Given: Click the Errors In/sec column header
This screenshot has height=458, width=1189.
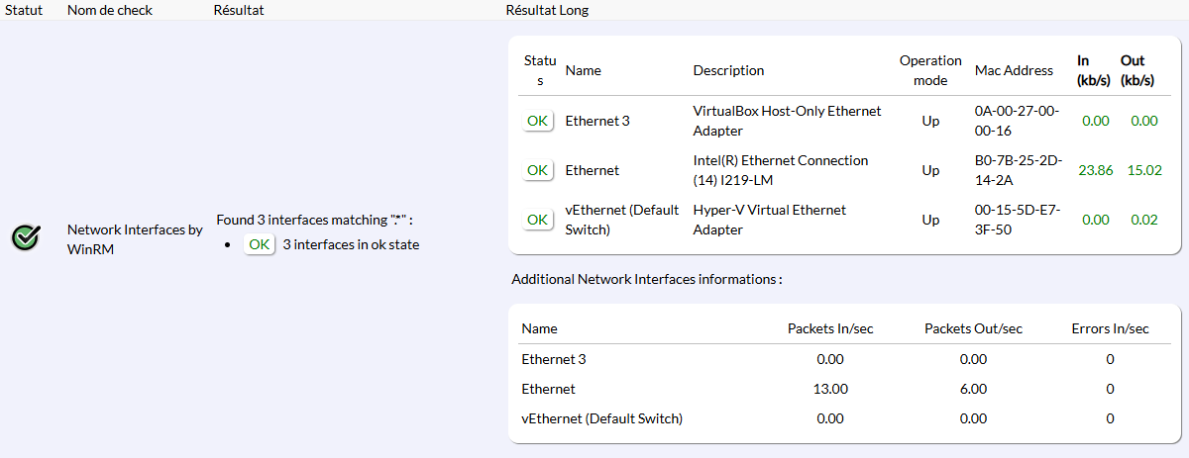Looking at the screenshot, I should 1110,328.
